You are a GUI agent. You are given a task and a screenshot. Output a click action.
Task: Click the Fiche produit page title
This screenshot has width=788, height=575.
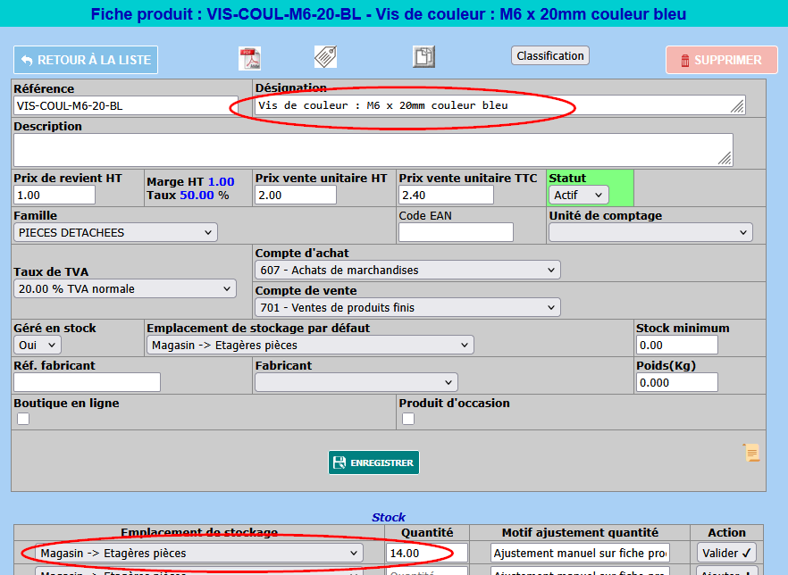(x=389, y=14)
